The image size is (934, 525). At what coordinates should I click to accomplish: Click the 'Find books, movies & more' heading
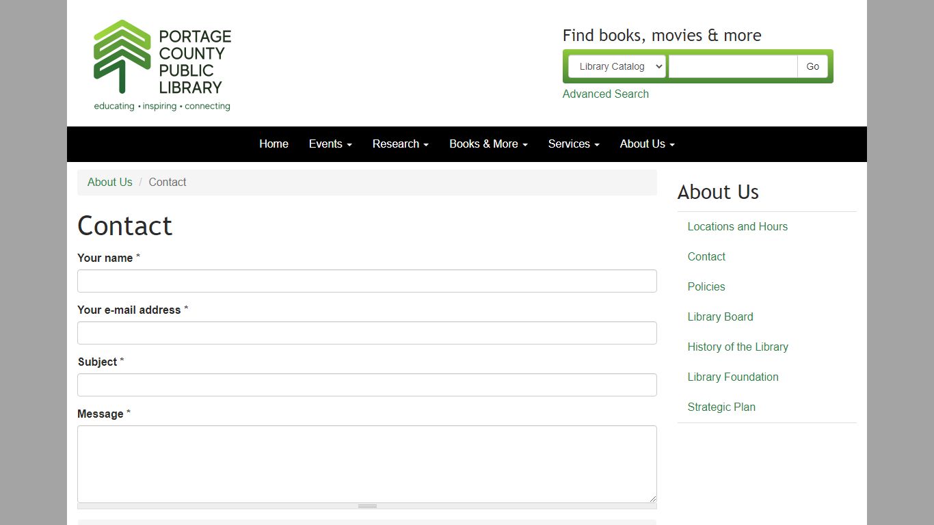[x=662, y=36]
